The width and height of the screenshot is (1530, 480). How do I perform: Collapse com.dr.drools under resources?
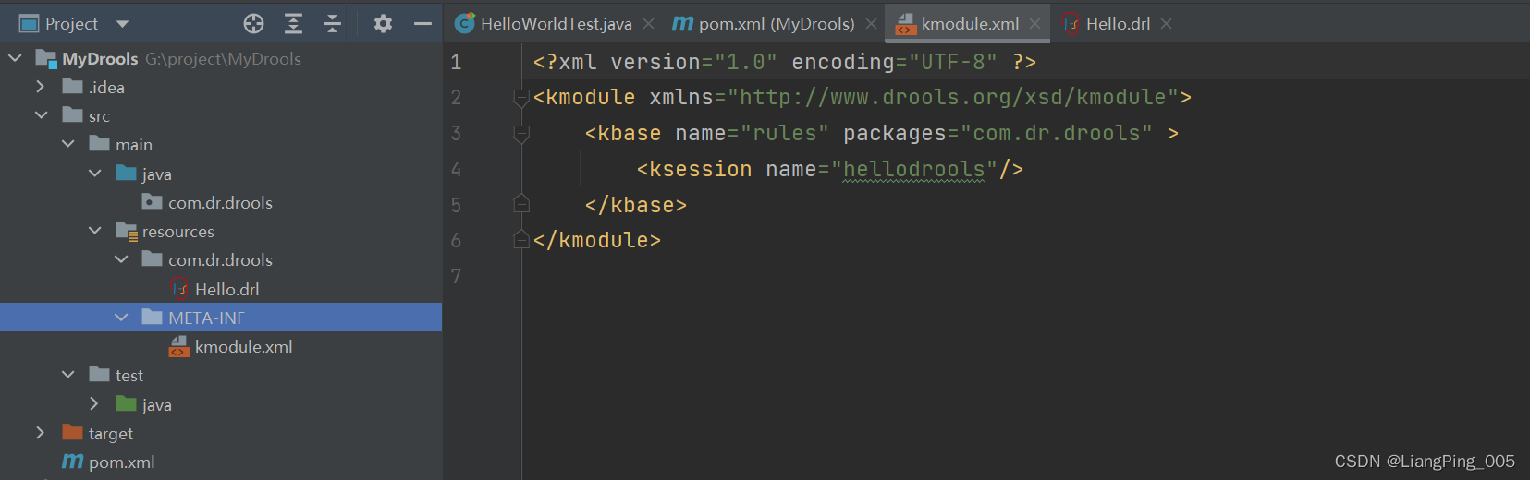(121, 259)
